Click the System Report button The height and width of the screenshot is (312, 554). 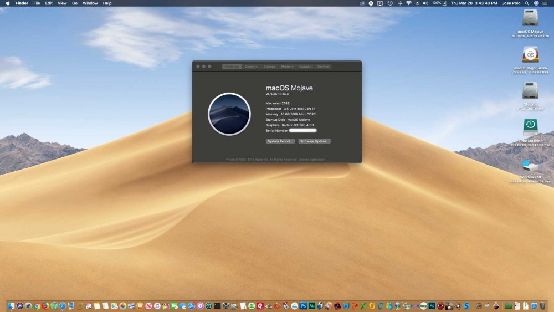click(280, 141)
